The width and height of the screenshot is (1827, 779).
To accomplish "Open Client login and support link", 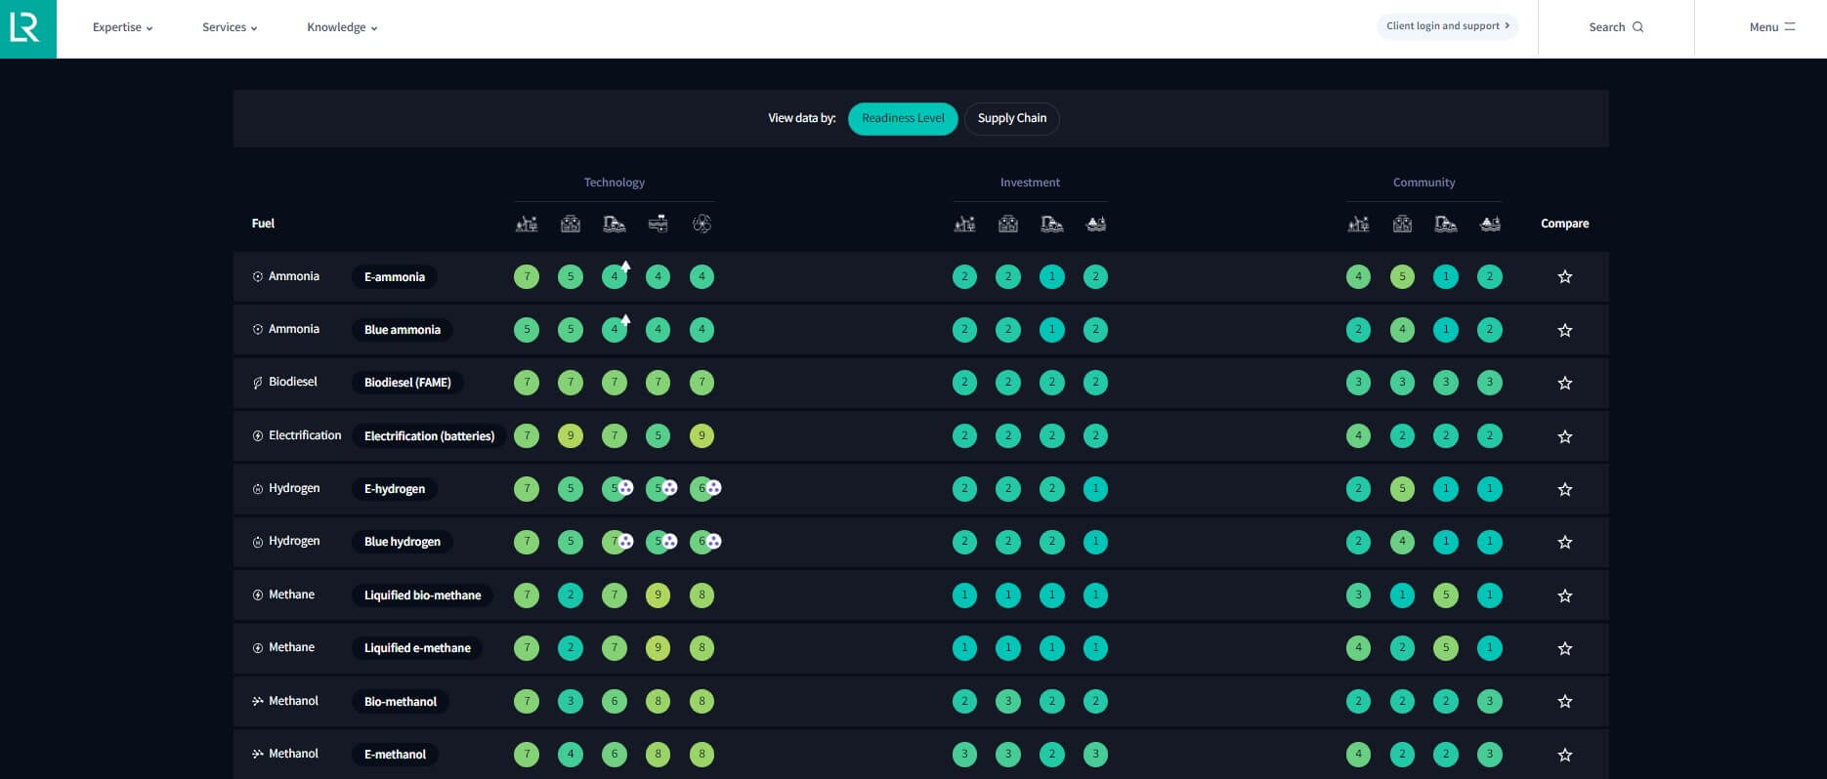I will click(x=1447, y=26).
